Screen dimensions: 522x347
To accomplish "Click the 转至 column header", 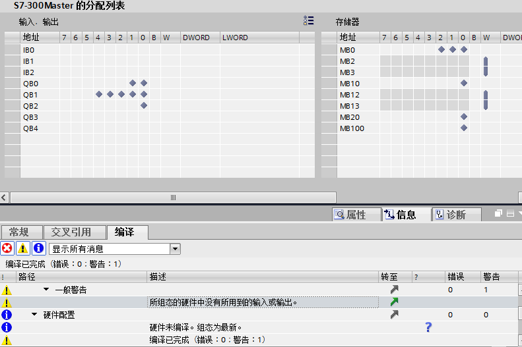I will click(x=395, y=277).
